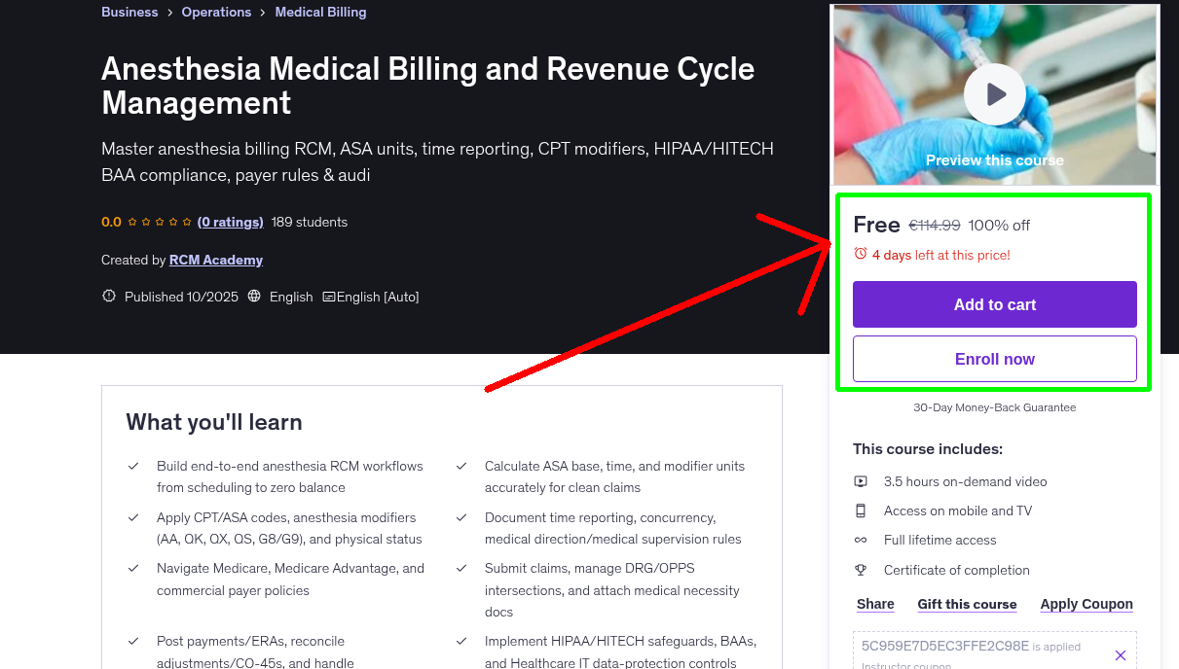View the course ratings link
Image resolution: width=1179 pixels, height=669 pixels.
point(230,222)
